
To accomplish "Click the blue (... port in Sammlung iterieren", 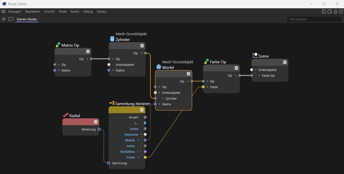I will (145, 123).
